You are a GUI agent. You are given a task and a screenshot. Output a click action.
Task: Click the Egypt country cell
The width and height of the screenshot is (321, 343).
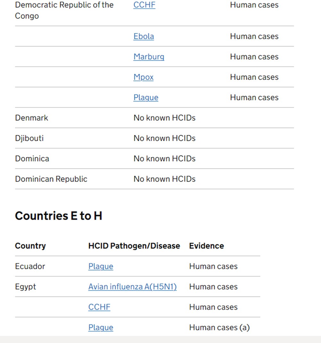click(x=25, y=287)
